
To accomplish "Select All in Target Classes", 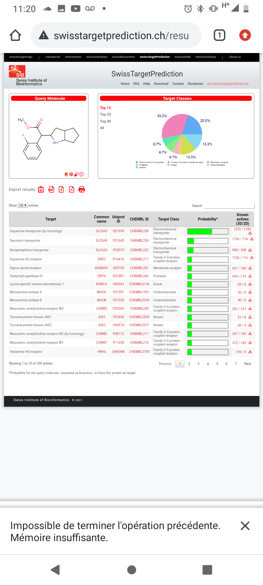I will [102, 128].
